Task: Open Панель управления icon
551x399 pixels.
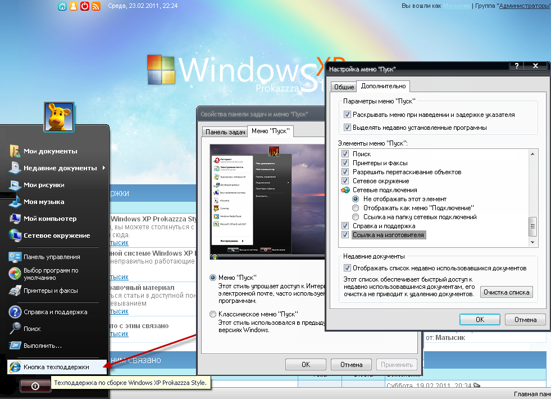Action: tap(15, 257)
